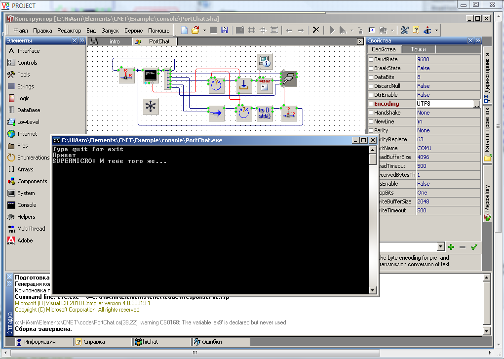The height and width of the screenshot is (359, 504).
Task: Click the green checkmark apply icon
Action: [474, 247]
